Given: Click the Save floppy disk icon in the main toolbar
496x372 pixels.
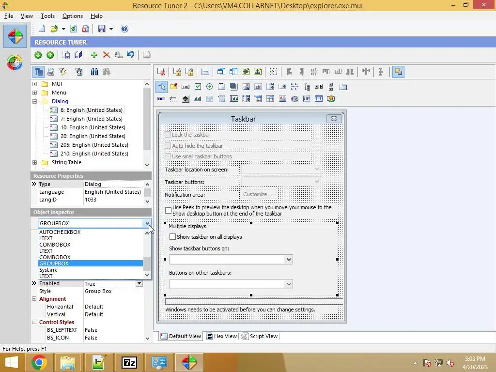Looking at the screenshot, I should pos(102,29).
